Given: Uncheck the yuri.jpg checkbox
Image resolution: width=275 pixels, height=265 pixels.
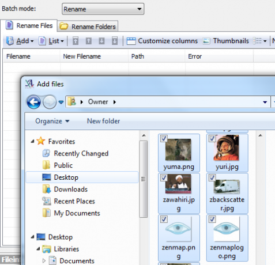Looking at the screenshot, I should tap(212, 138).
